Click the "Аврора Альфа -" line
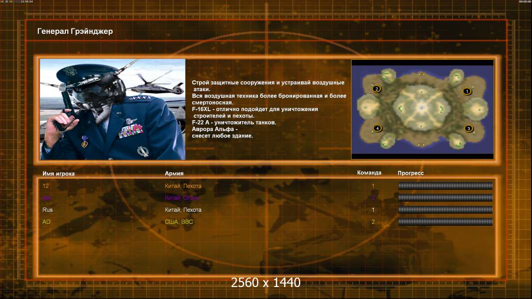 (215, 129)
